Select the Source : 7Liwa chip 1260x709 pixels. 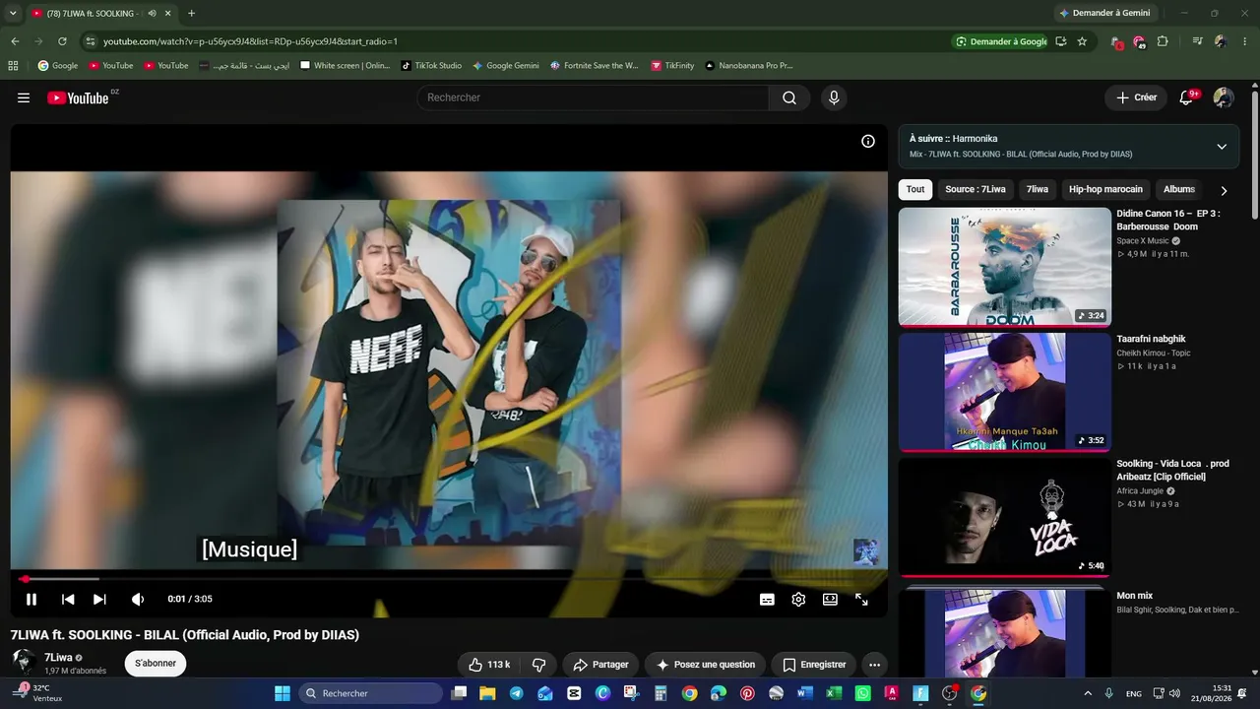point(976,189)
